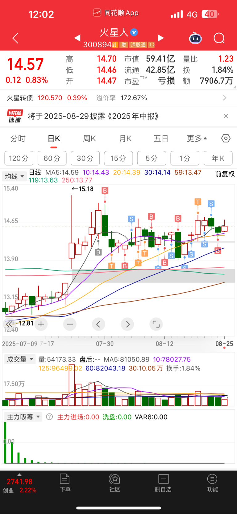Pan chart right with arrow button
The width and height of the screenshot is (237, 514).
point(127,324)
